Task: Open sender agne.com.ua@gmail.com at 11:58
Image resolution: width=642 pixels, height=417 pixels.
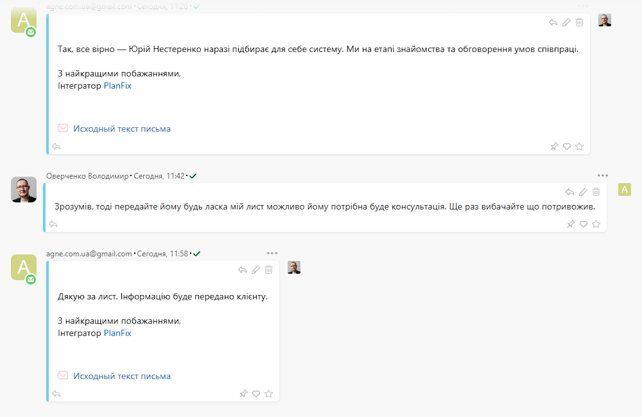Action: [89, 254]
